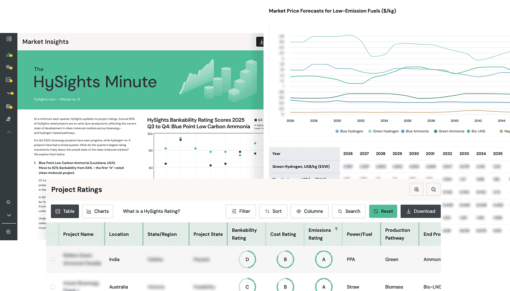Viewport: 510px width, 291px height.
Task: Open the Columns visibility dropdown
Action: coord(309,211)
